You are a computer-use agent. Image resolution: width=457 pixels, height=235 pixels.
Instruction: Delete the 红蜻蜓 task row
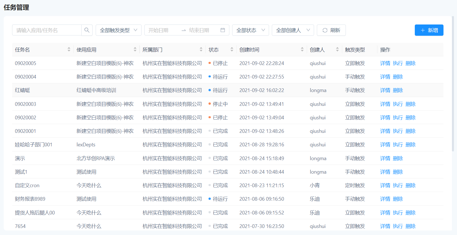click(398, 90)
